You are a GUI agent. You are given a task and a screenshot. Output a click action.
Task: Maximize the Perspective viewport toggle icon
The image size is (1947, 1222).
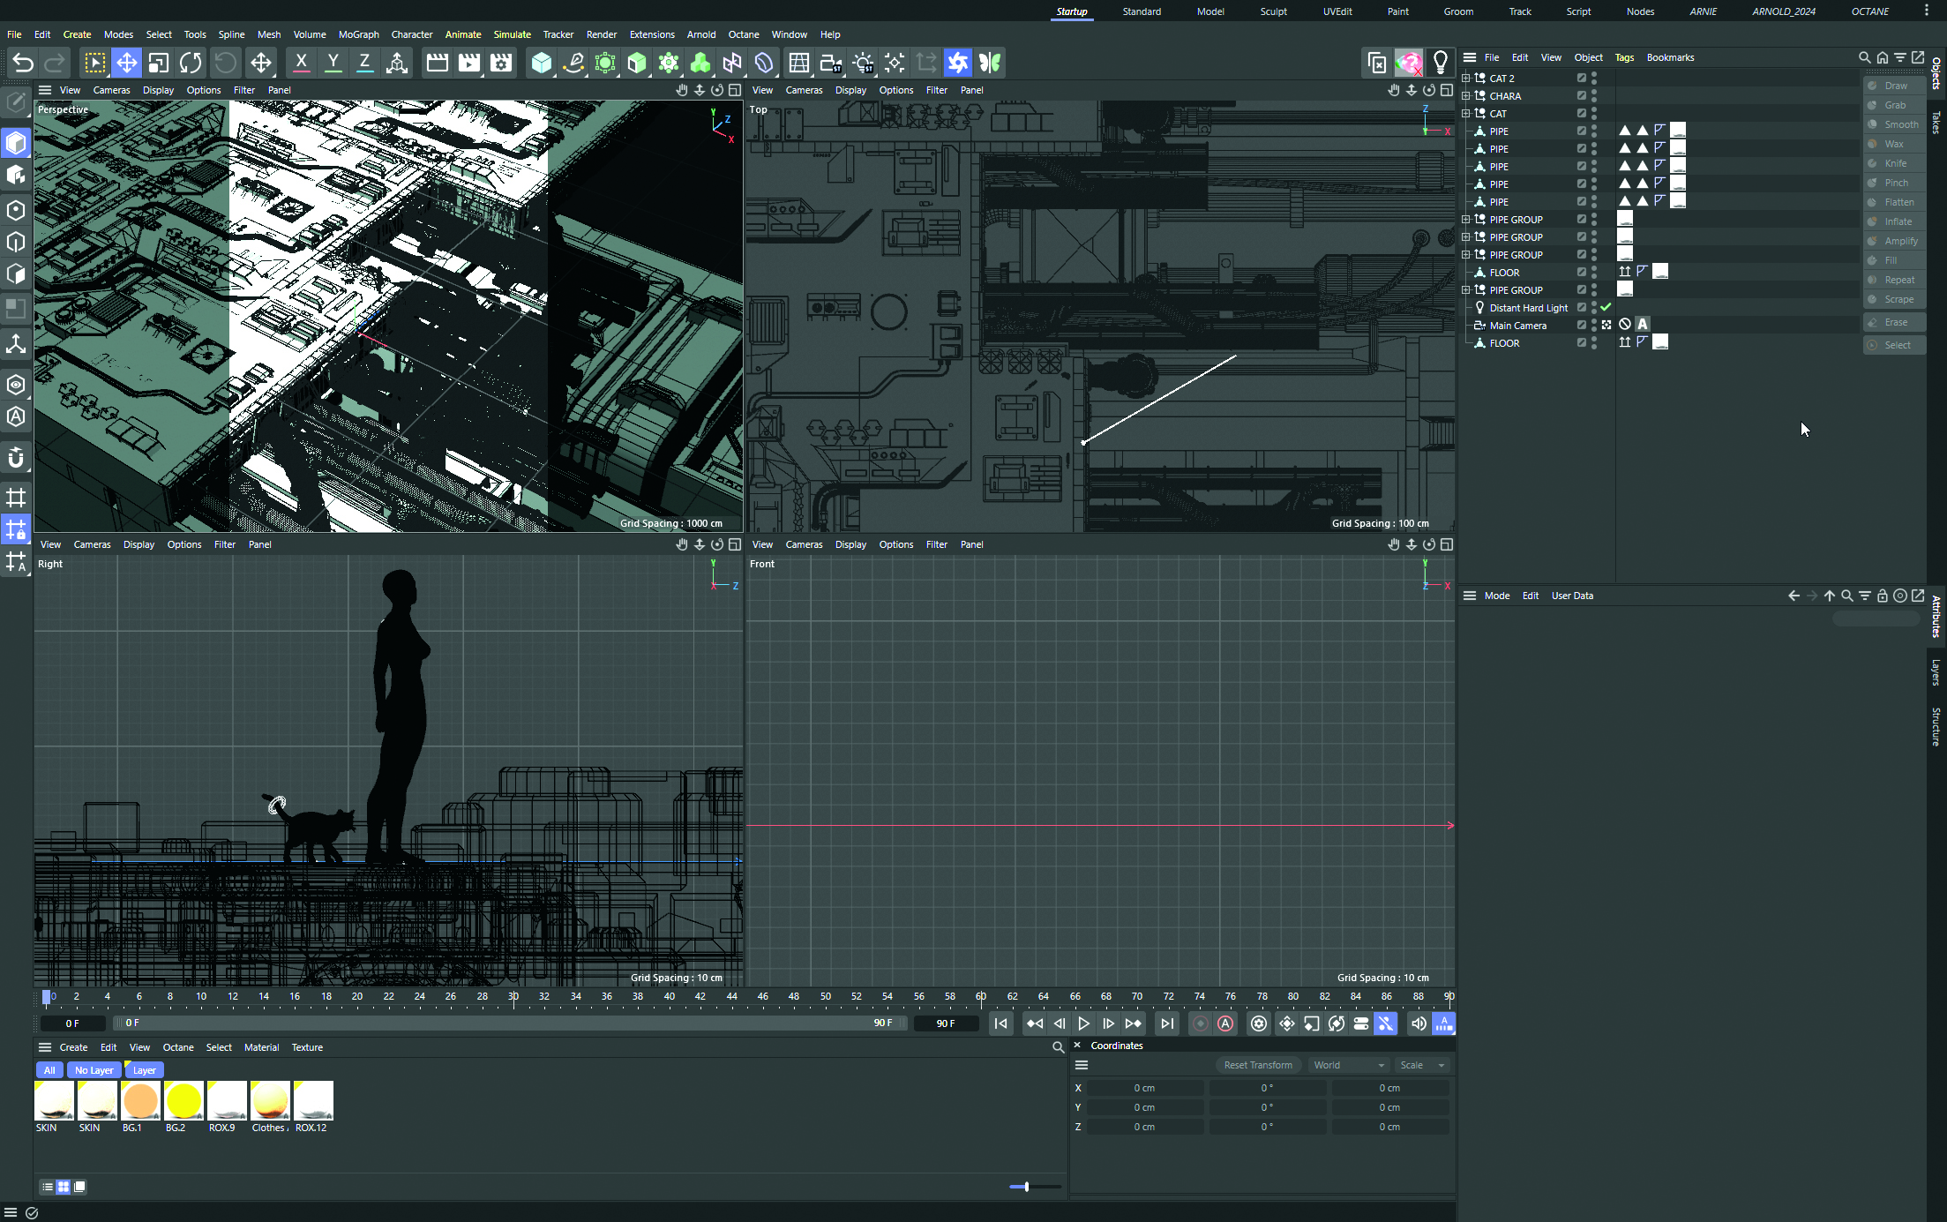tap(734, 90)
